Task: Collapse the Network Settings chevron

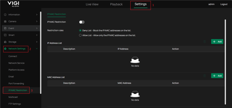Action: pos(37,49)
